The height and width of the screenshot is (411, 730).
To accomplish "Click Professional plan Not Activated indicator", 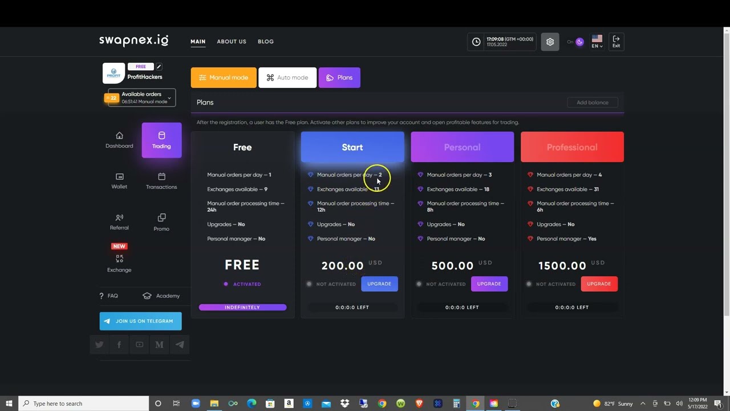I will (x=551, y=284).
